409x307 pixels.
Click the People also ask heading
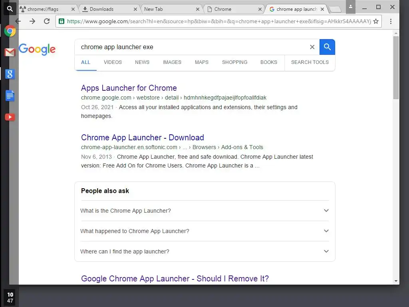[105, 191]
